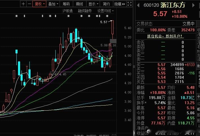200x136 pixels.
Task: Click the 委比 100.00% value
Action: coord(158,30)
